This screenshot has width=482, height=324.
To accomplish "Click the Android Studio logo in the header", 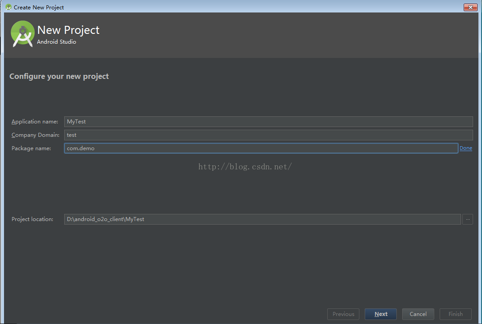I will tap(22, 34).
